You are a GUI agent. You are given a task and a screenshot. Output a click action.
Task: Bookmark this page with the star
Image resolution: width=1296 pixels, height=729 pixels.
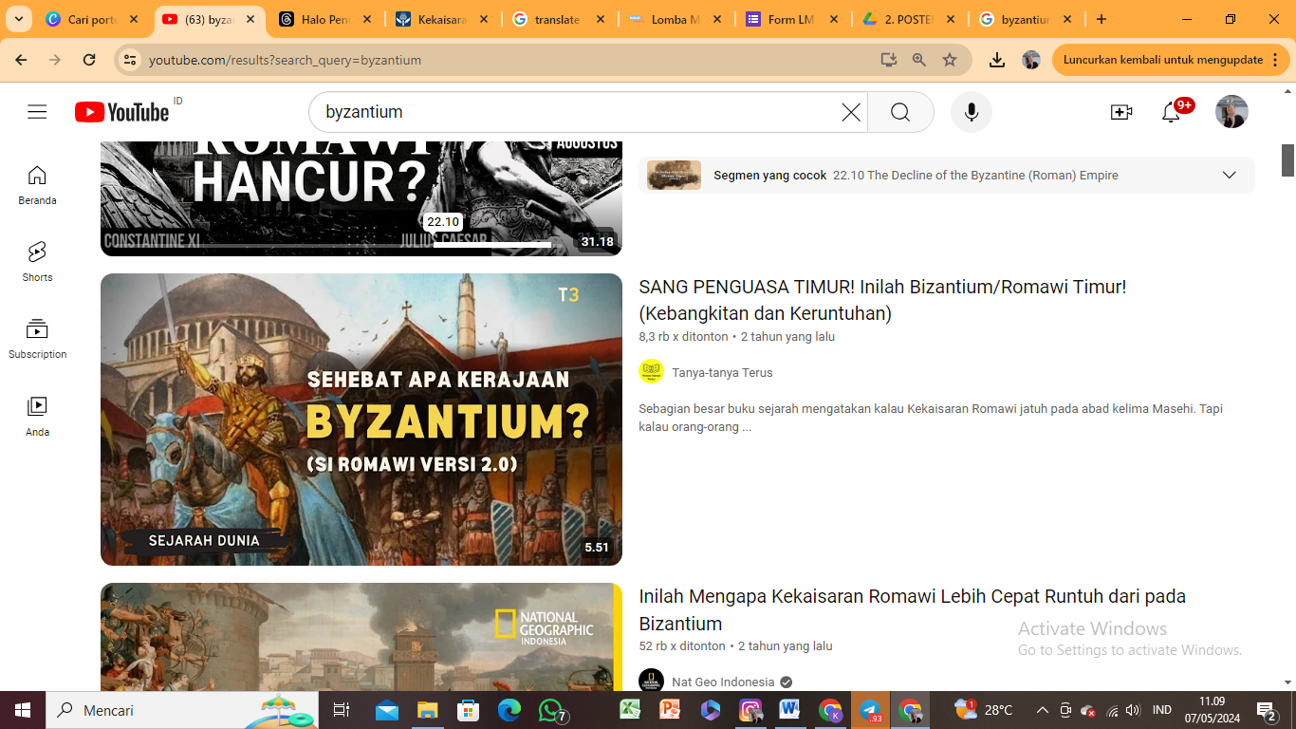pos(950,60)
